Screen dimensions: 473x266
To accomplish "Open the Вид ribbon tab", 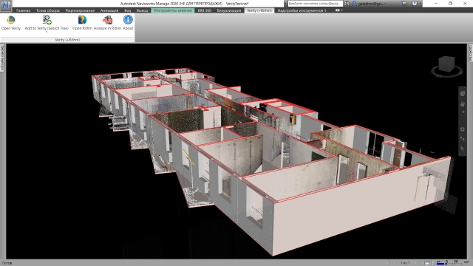I will pos(128,10).
